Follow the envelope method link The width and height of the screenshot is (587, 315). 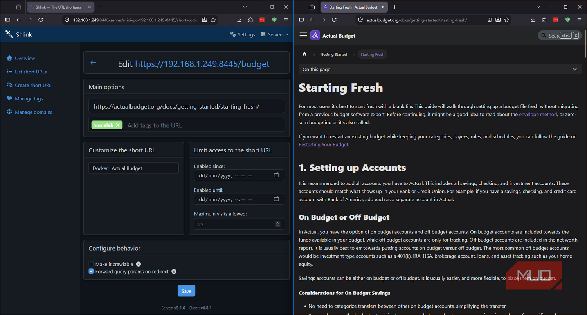click(x=538, y=115)
